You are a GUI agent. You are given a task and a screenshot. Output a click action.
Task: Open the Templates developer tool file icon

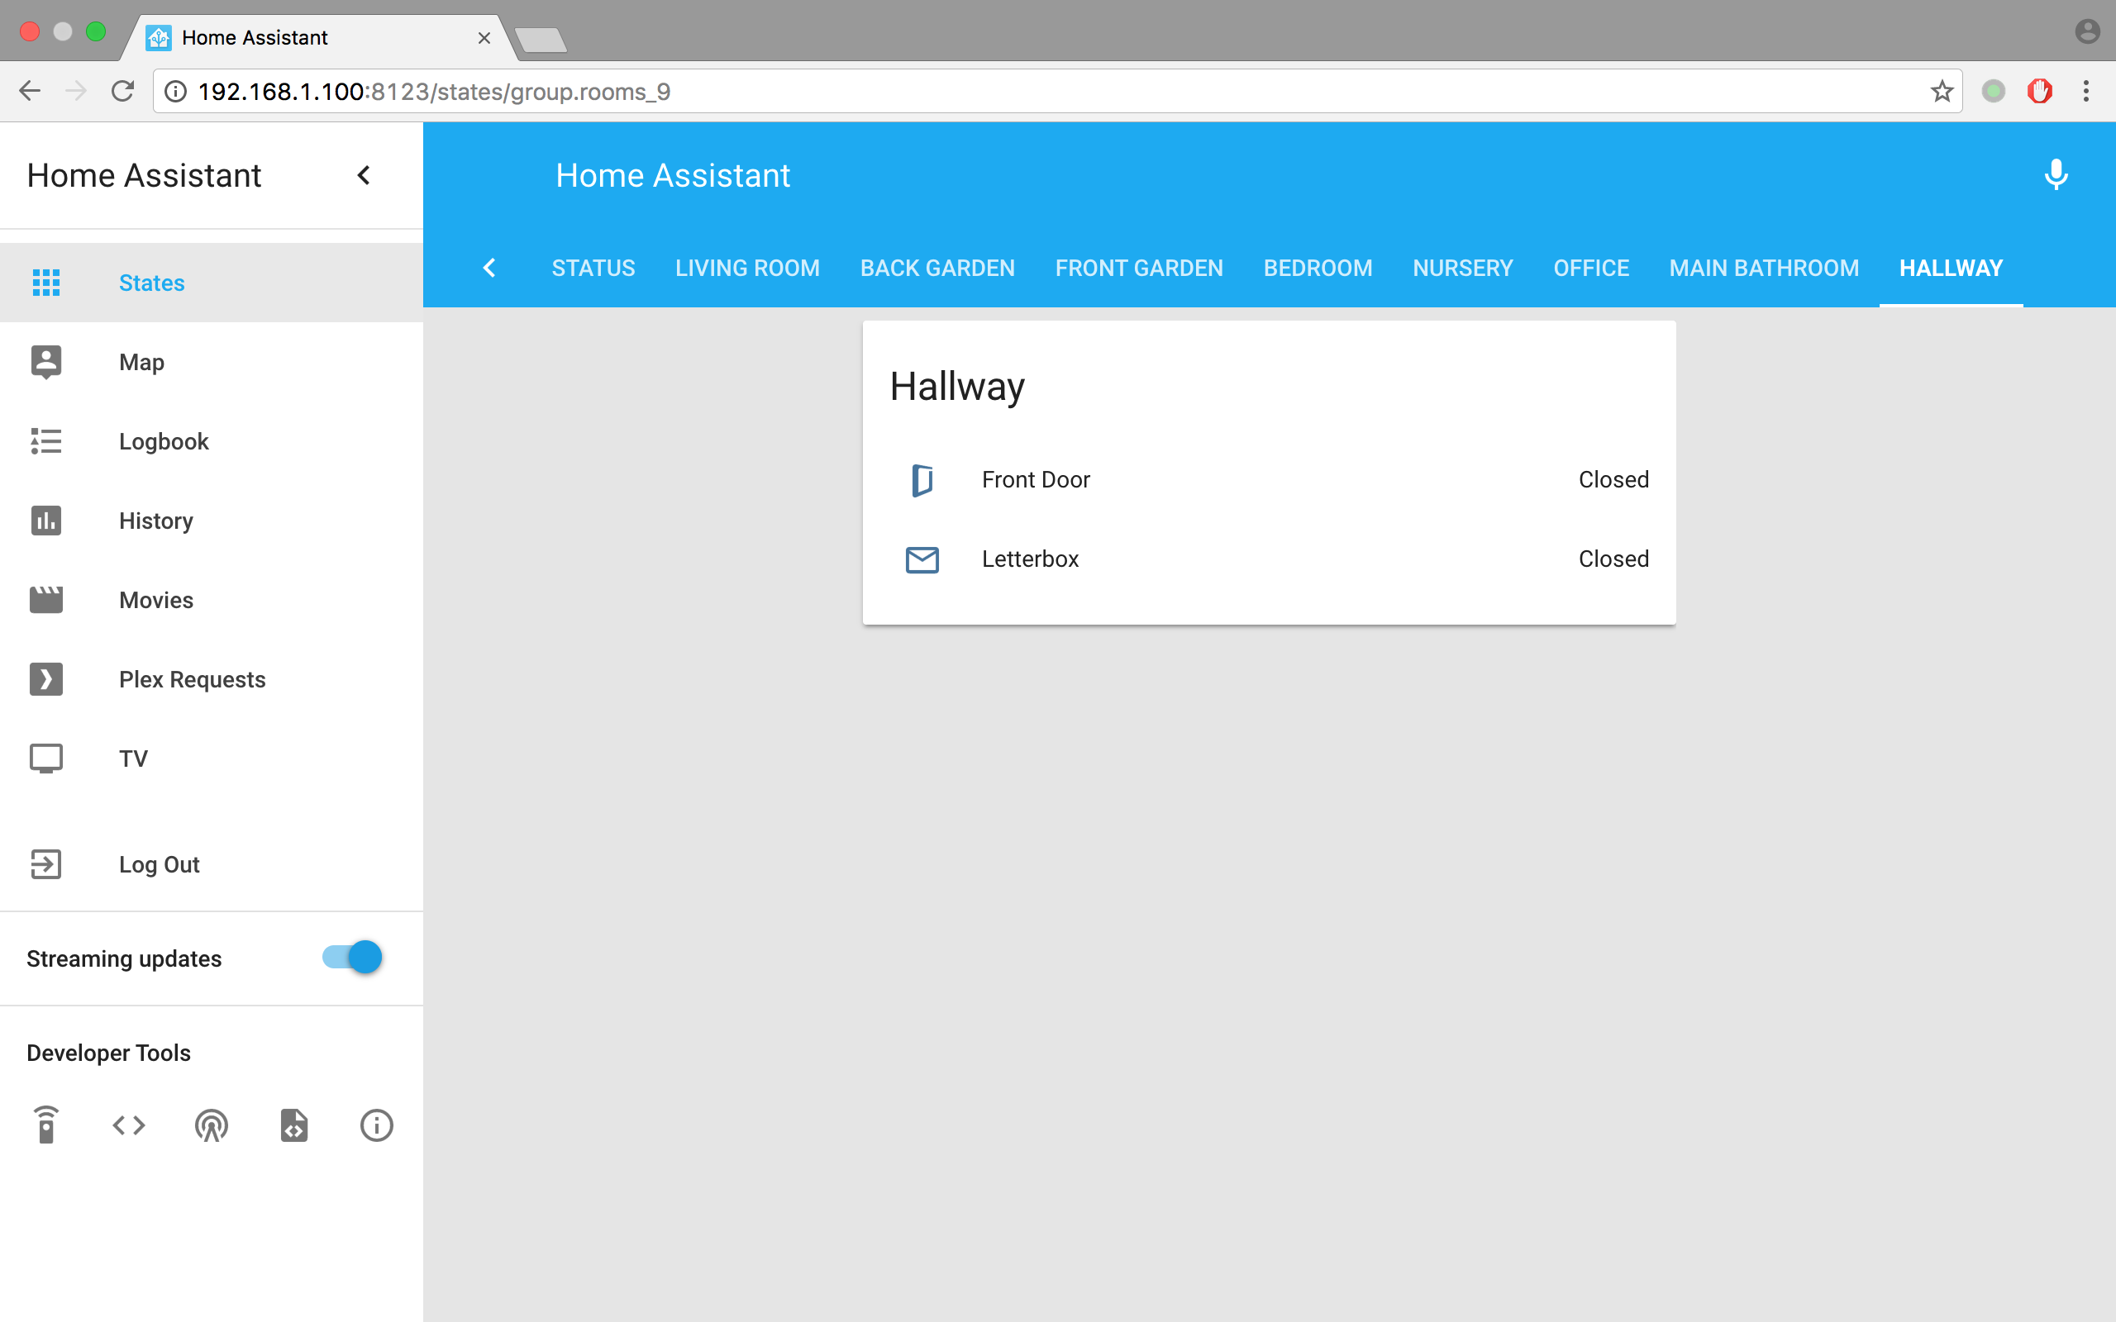click(x=293, y=1125)
